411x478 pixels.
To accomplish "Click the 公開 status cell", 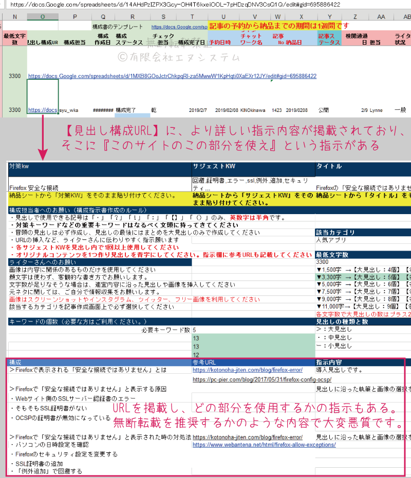I will click(x=324, y=110).
